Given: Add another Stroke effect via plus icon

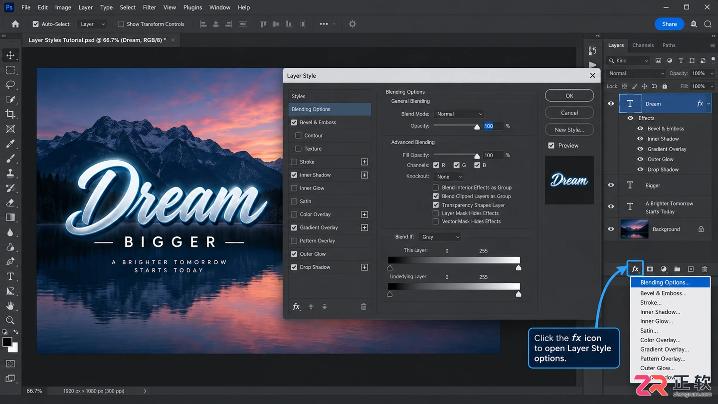Looking at the screenshot, I should [x=364, y=162].
